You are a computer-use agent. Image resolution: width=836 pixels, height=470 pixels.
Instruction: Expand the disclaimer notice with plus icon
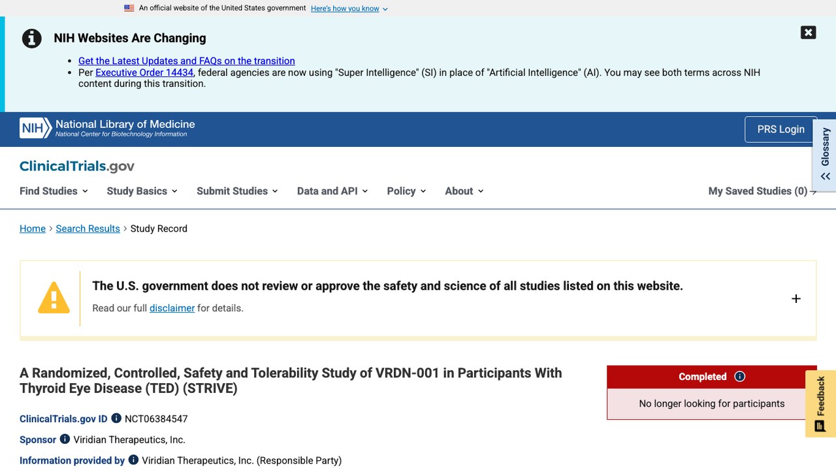[796, 298]
